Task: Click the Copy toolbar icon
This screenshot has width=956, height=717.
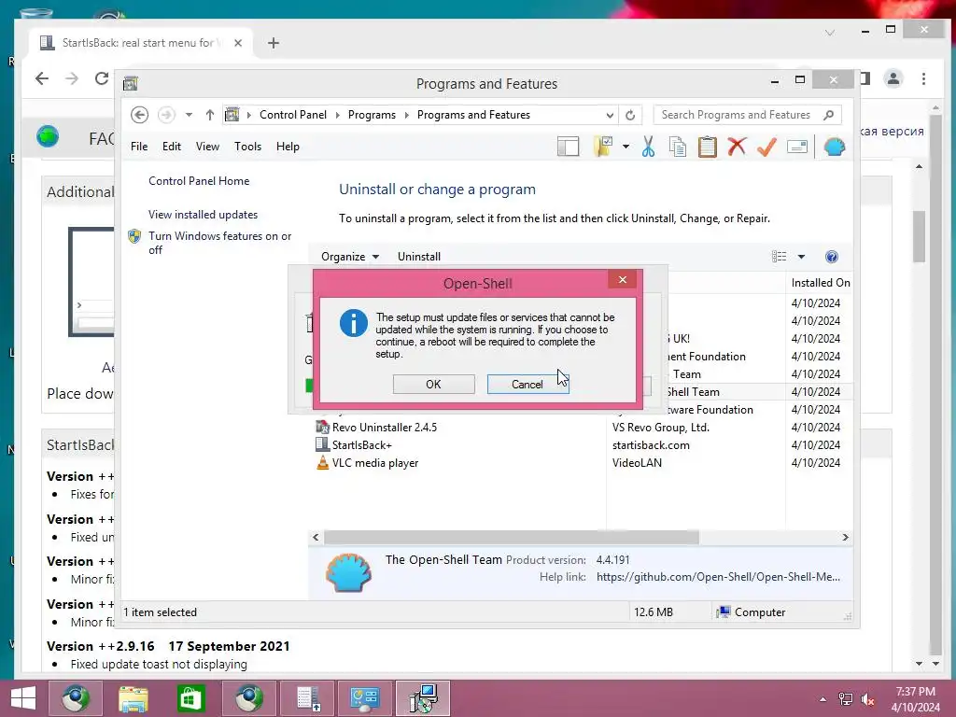Action: [678, 147]
